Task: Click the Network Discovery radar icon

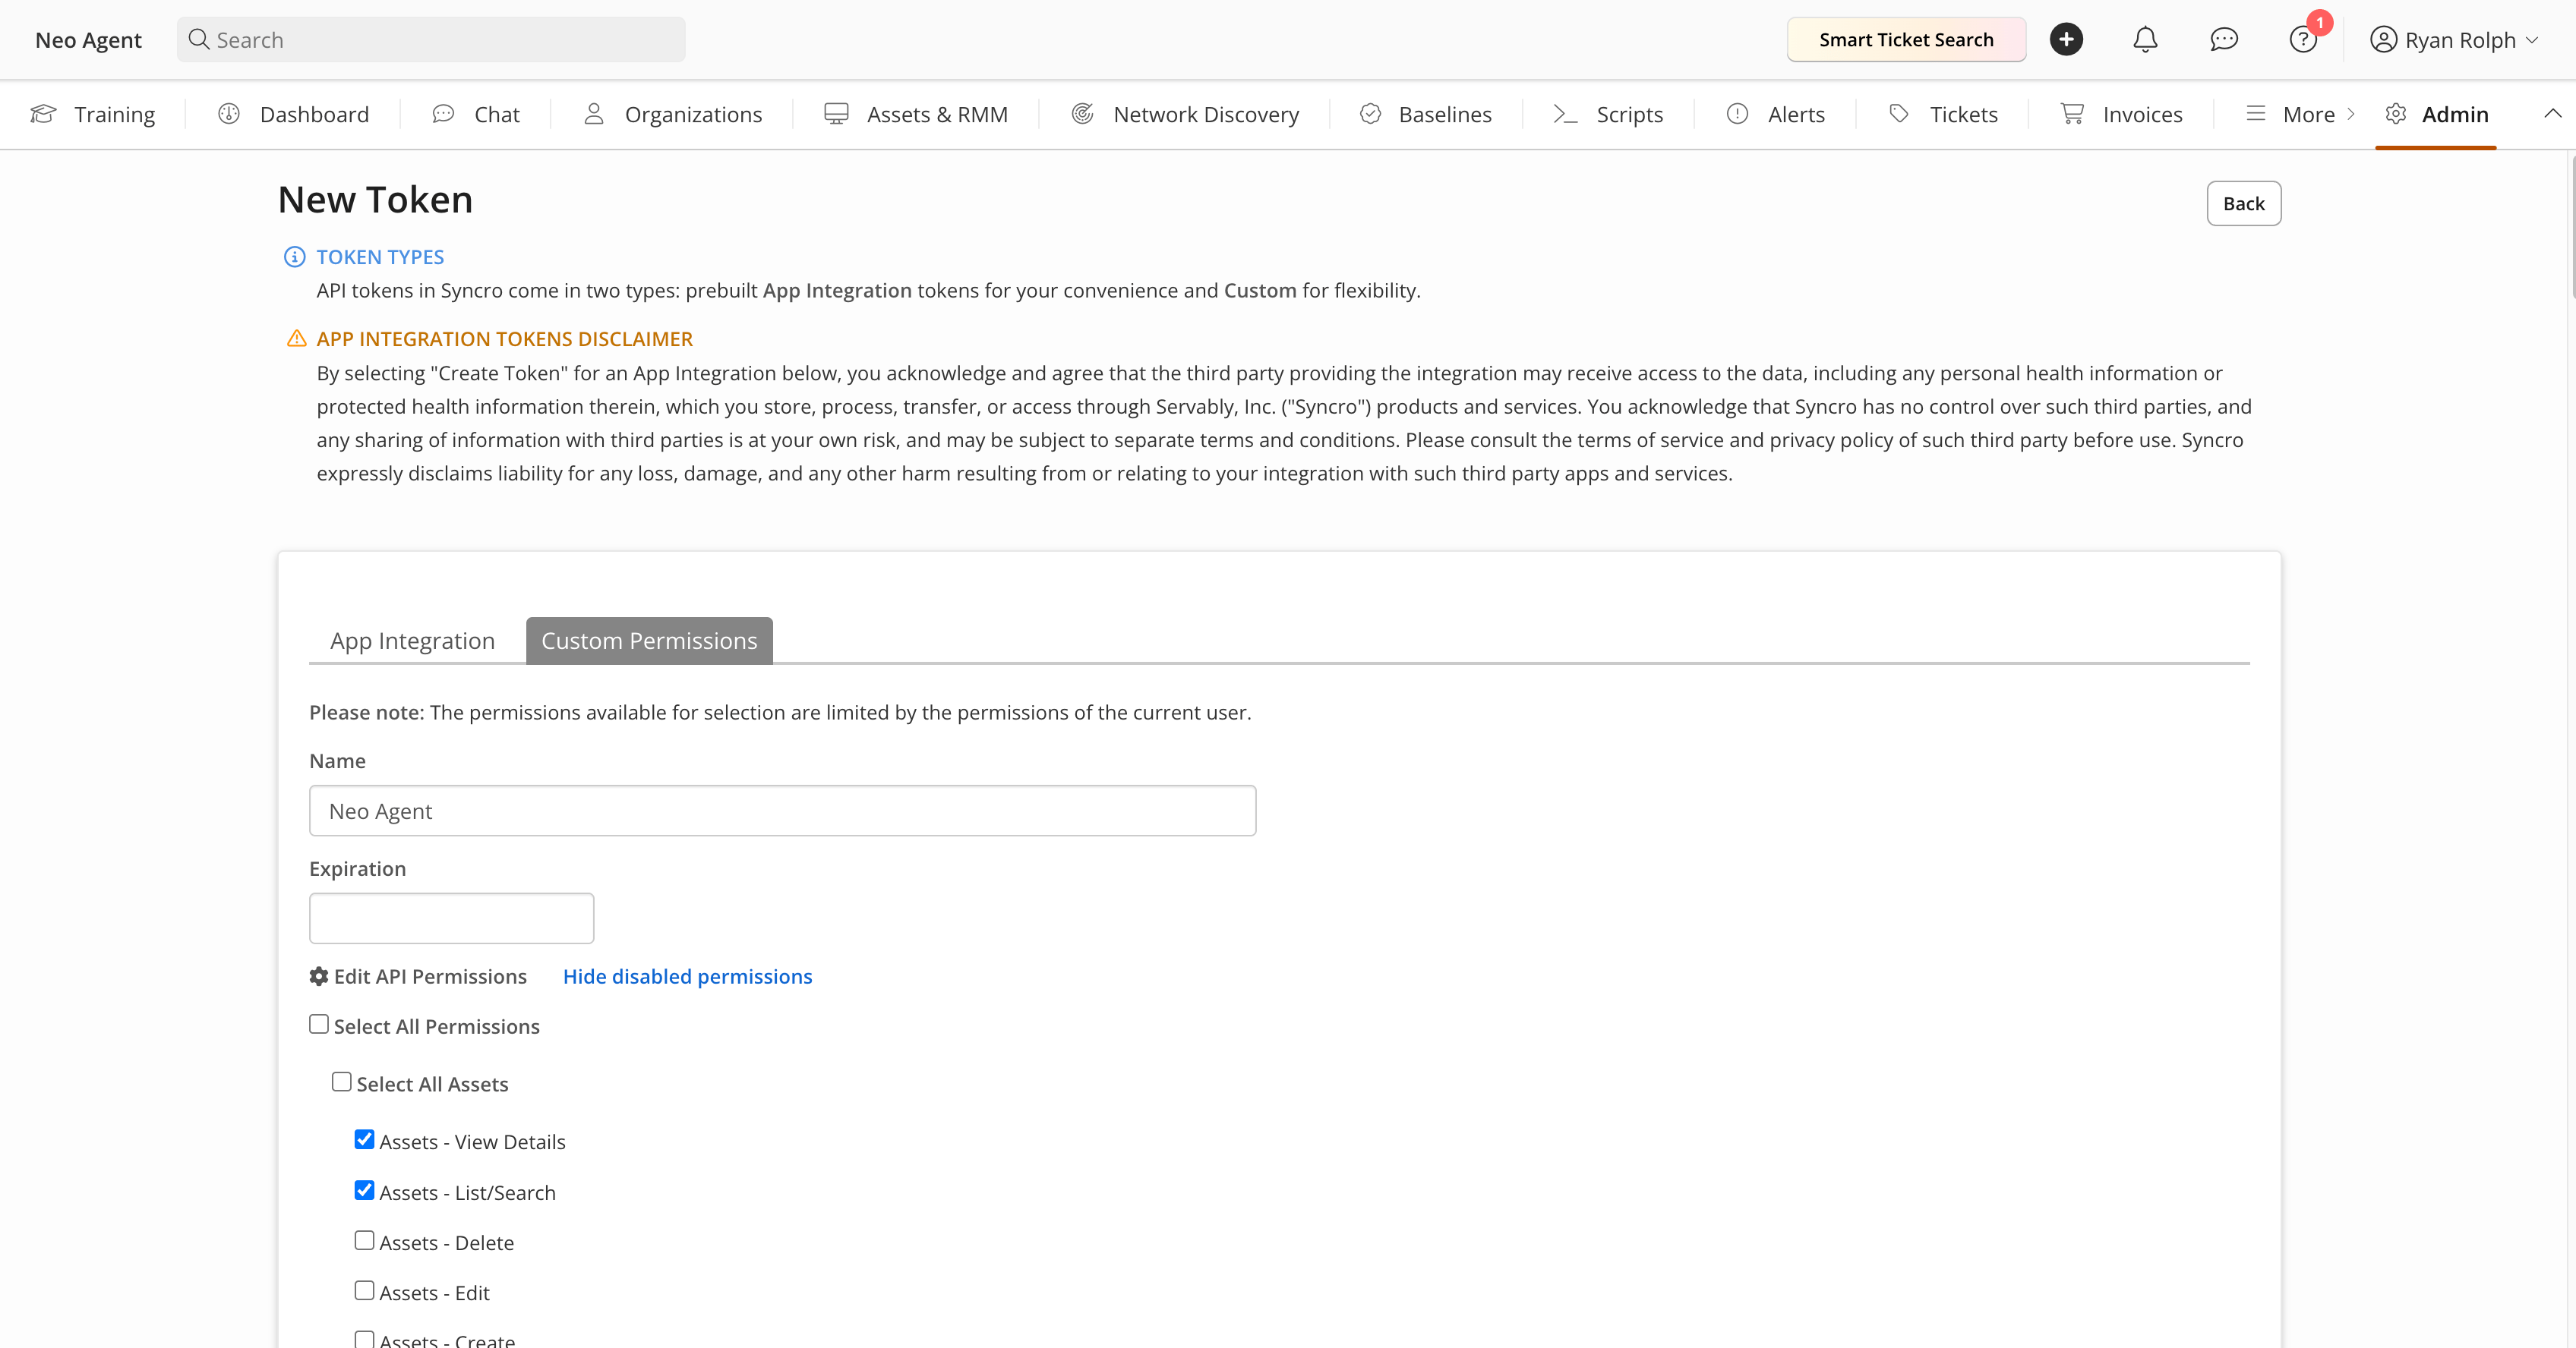Action: pyautogui.click(x=1082, y=114)
